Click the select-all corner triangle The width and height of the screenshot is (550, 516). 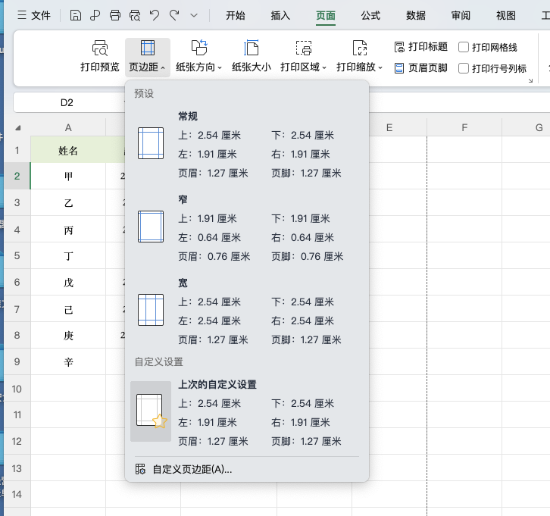(x=18, y=128)
